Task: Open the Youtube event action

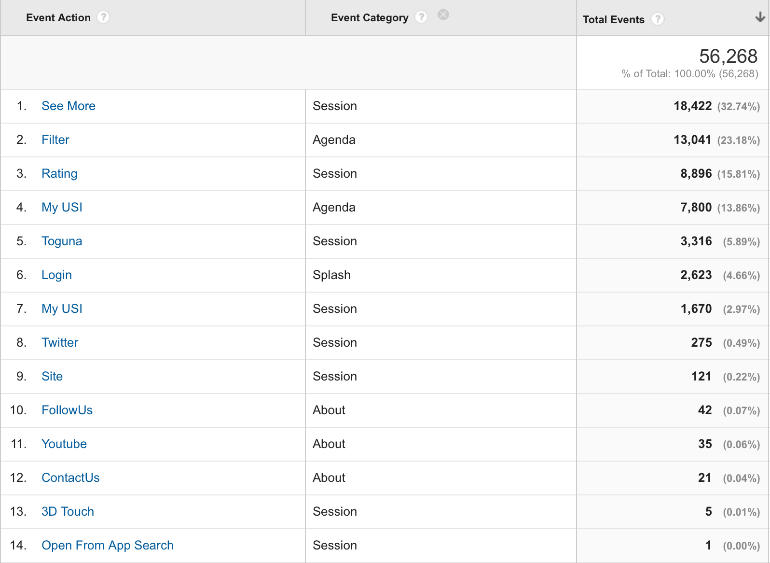Action: pos(64,444)
